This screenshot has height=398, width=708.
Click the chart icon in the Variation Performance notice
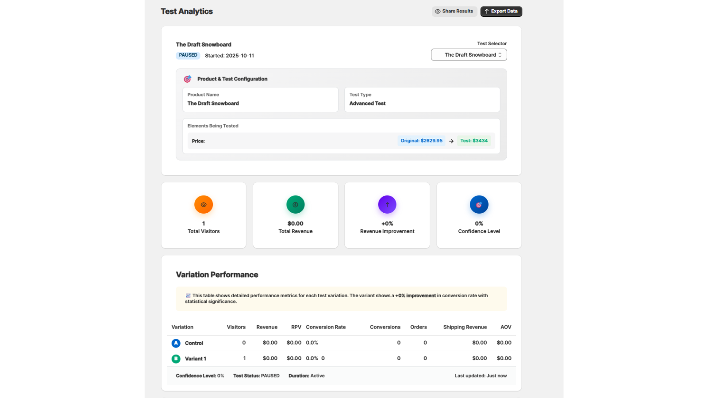188,295
